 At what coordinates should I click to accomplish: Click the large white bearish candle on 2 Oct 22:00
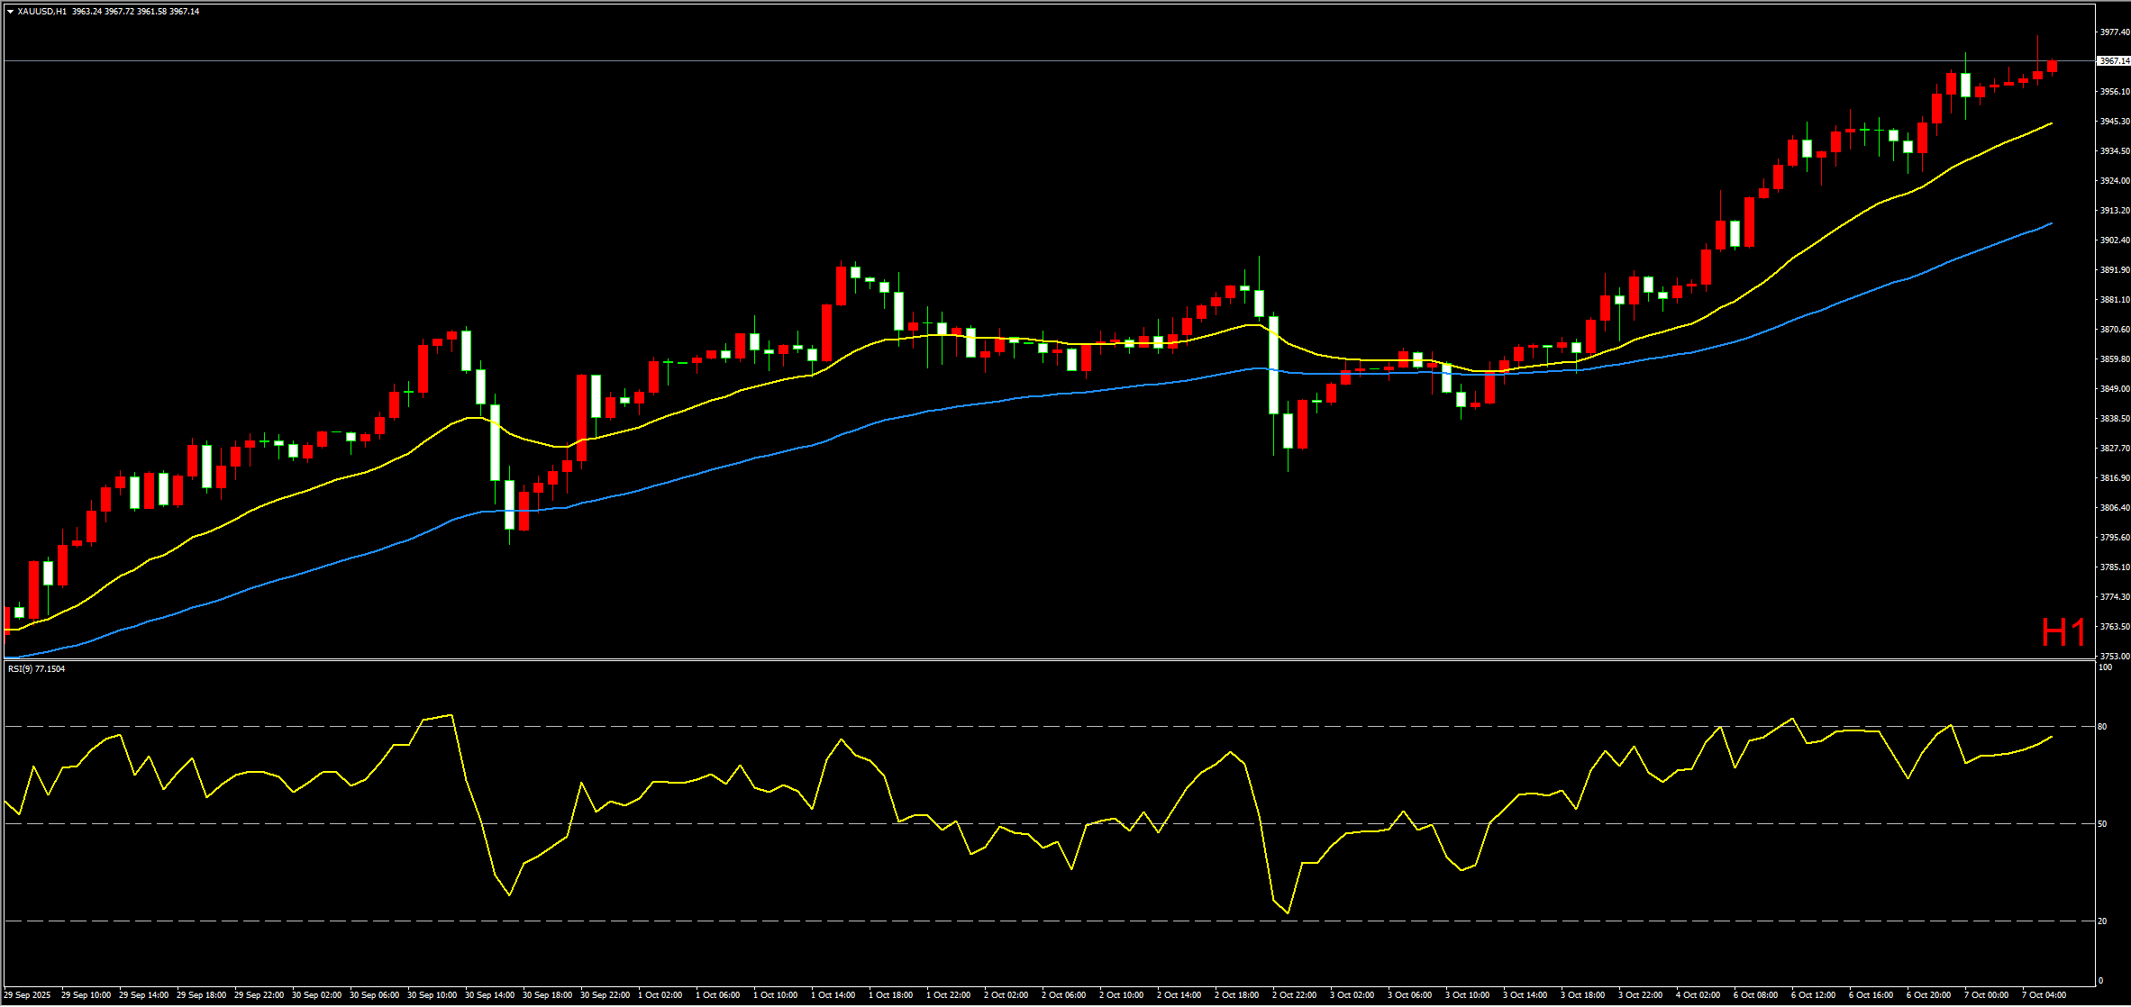tap(1273, 365)
